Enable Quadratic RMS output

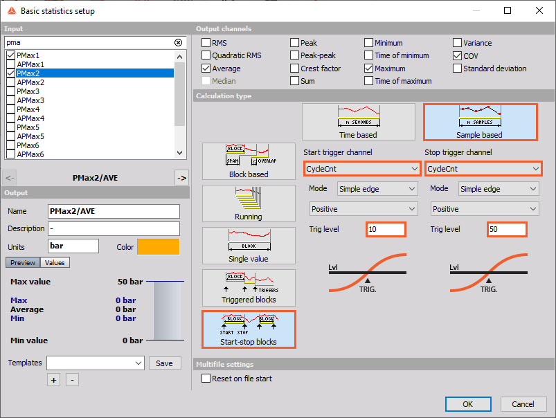click(206, 55)
